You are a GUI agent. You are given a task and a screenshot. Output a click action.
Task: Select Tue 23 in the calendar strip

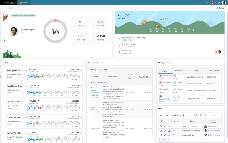click(163, 30)
